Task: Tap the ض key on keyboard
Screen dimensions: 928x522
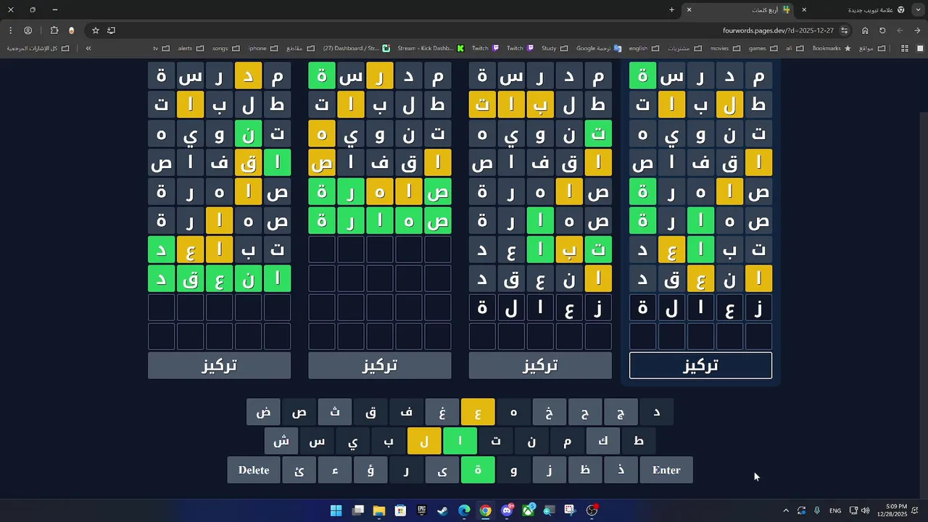Action: 263,413
